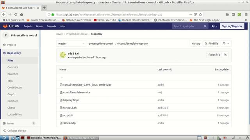
Task: Expand the download options dropdown
Action: 226,44
